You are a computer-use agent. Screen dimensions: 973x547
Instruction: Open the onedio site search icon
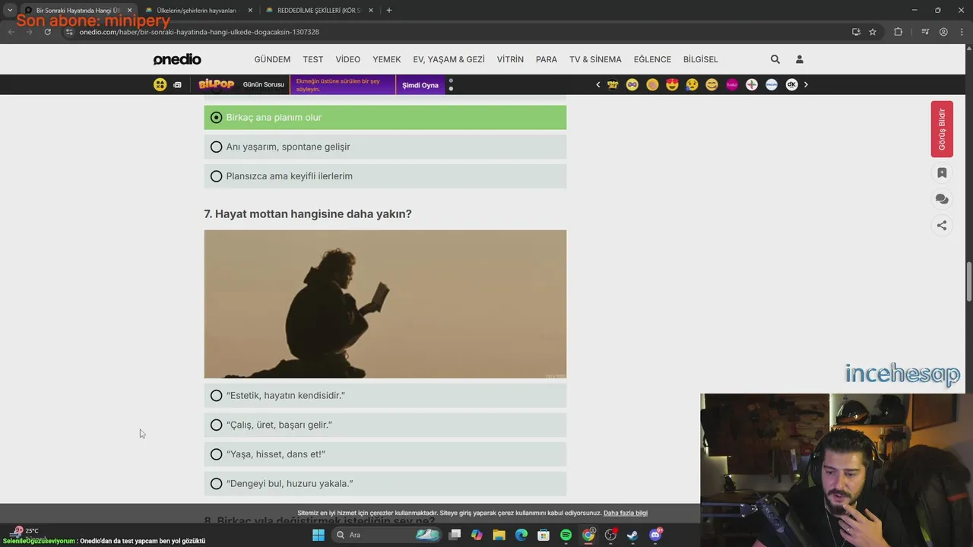[775, 59]
